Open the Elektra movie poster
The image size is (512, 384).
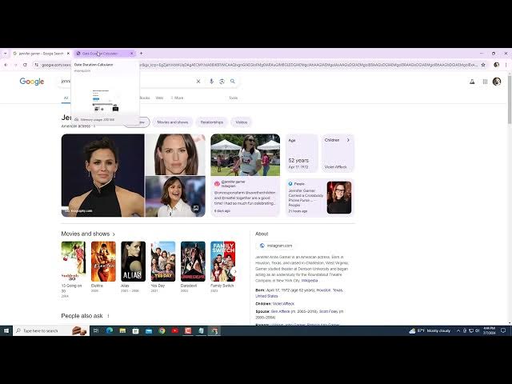click(x=103, y=262)
